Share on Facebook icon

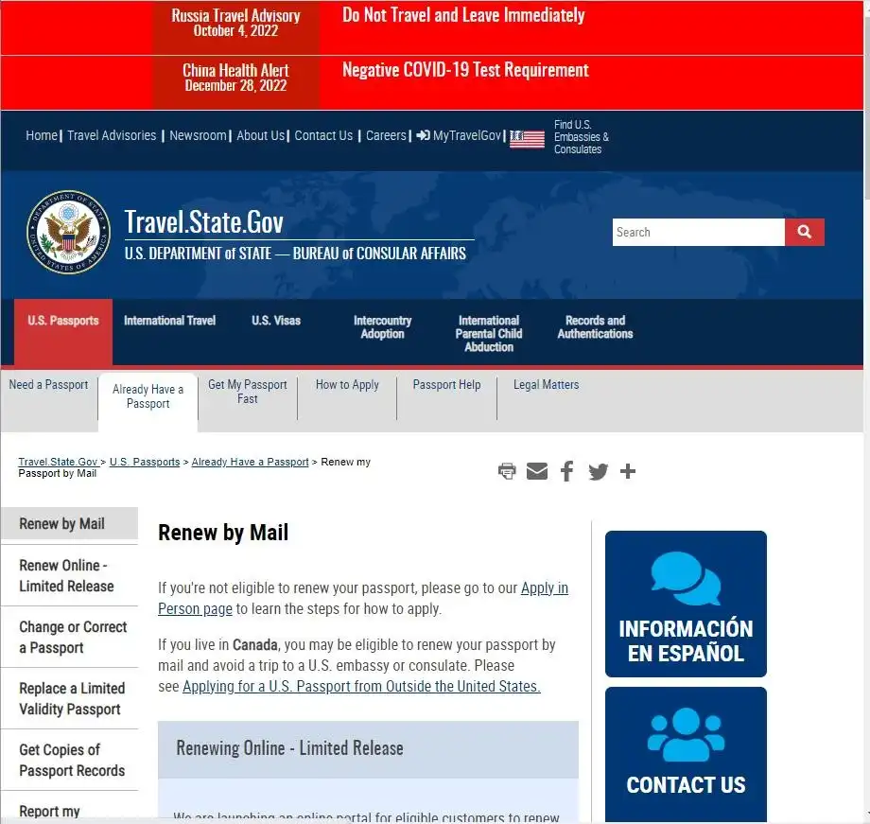click(x=566, y=471)
